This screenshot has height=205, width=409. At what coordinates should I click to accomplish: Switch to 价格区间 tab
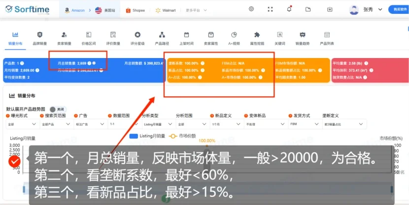click(x=89, y=39)
